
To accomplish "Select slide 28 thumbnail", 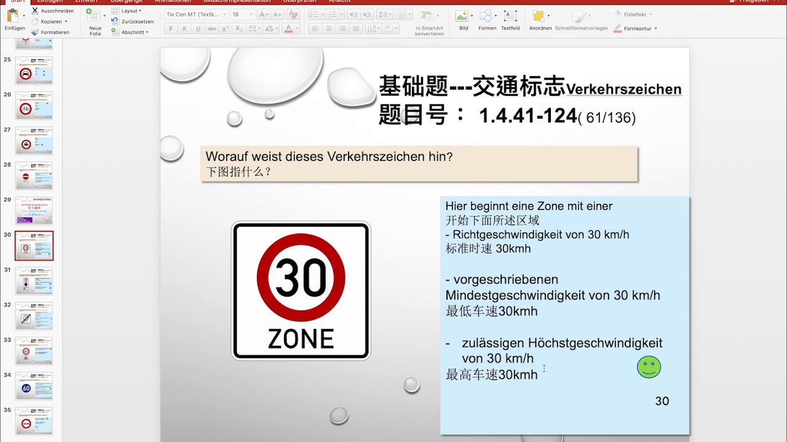I will click(34, 176).
